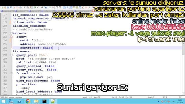Click the 'Unix (LF)' status bar entry
Screen dimensions: 185x104
tap(151, 97)
